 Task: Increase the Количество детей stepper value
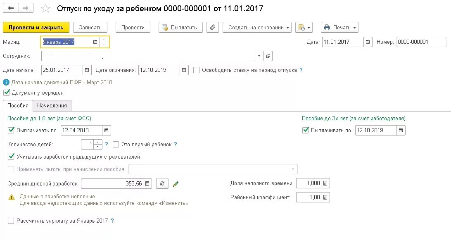point(98,142)
